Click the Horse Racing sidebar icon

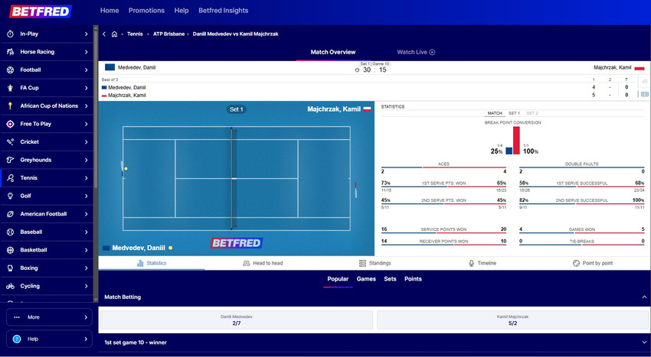pos(11,52)
